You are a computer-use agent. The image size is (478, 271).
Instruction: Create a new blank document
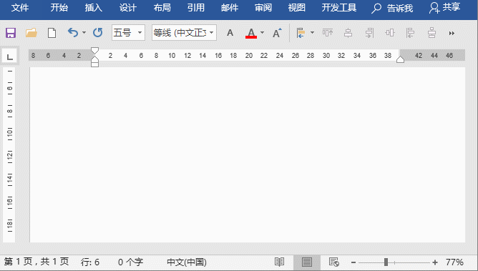coord(52,33)
